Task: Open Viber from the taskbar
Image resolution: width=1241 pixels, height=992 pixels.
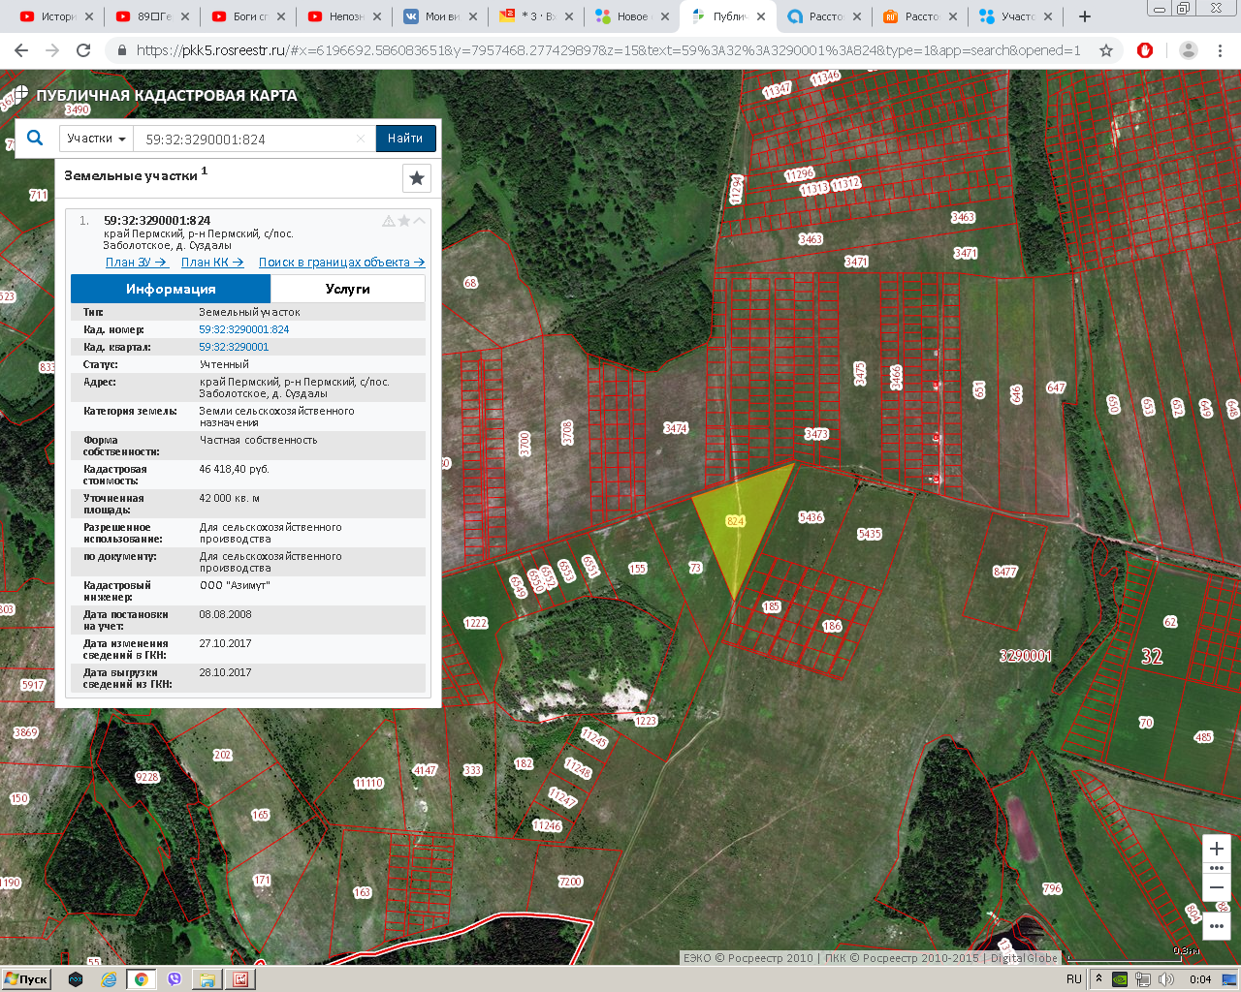Action: pyautogui.click(x=175, y=979)
